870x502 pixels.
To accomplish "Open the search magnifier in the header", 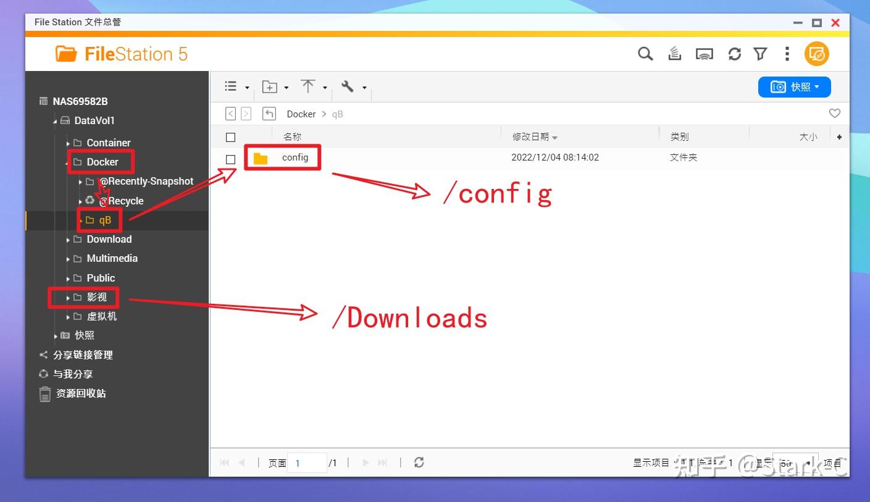I will click(645, 54).
